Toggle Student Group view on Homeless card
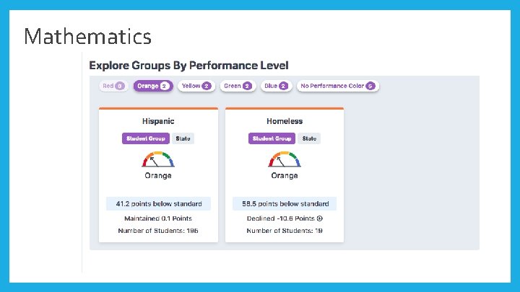The height and width of the screenshot is (292, 520). (272, 138)
